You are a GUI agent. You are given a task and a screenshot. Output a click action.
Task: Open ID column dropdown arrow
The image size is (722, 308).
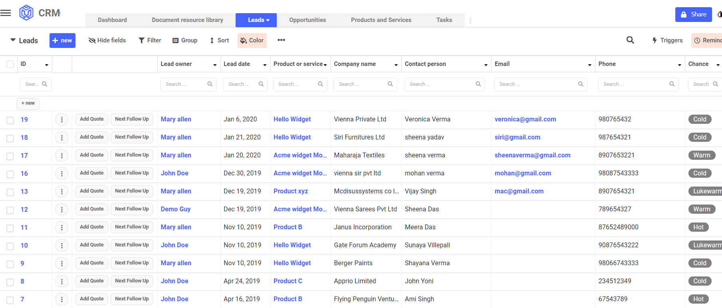[x=47, y=65]
